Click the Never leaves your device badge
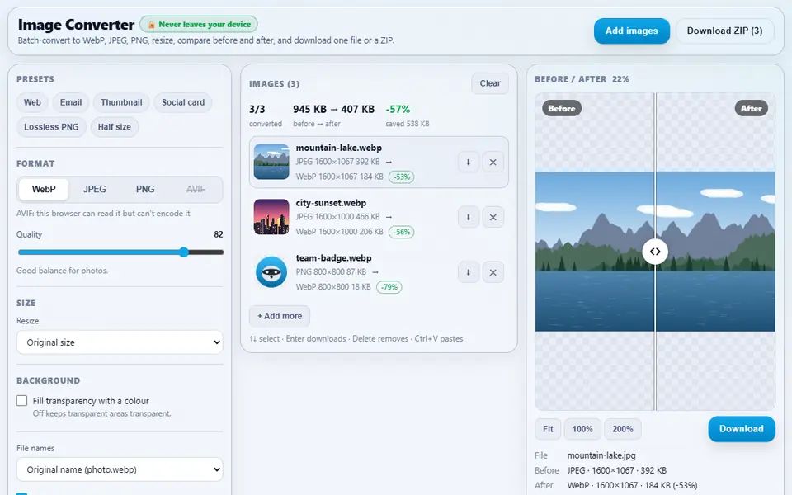792x495 pixels. coord(199,24)
